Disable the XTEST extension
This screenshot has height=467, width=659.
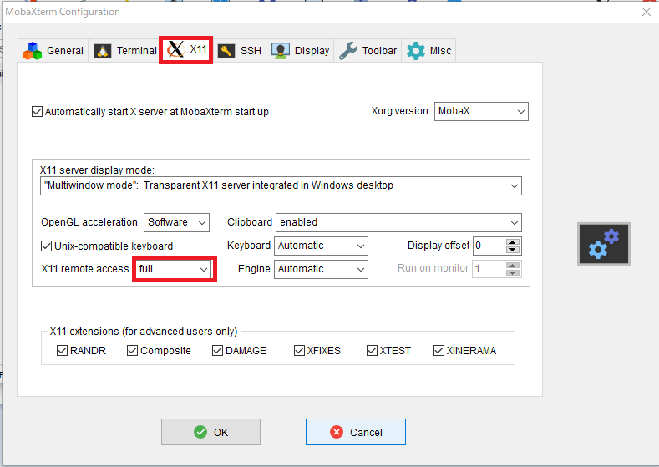372,350
